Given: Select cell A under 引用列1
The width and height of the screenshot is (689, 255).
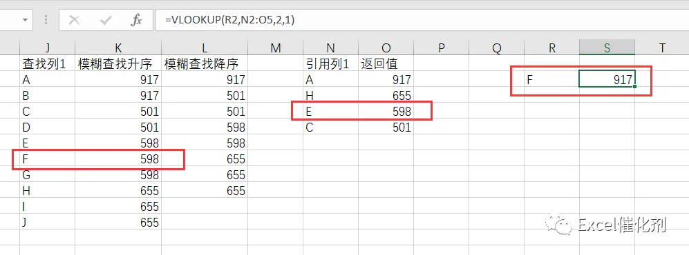Looking at the screenshot, I should [331, 79].
